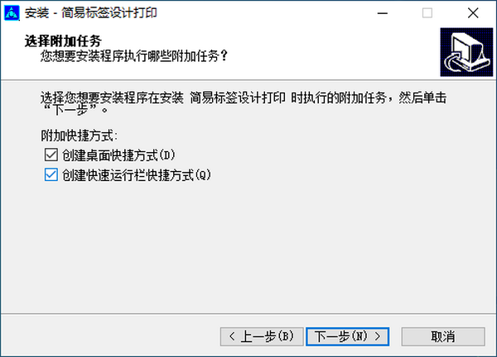This screenshot has width=497, height=357.
Task: Click the 创建桌面快捷方式(D) label text
Action: point(118,155)
